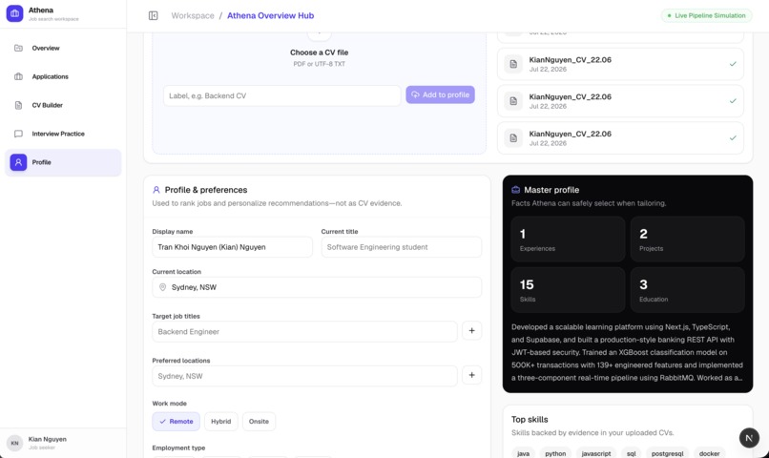Focus the CV label input field
This screenshot has height=458, width=769.
(282, 95)
